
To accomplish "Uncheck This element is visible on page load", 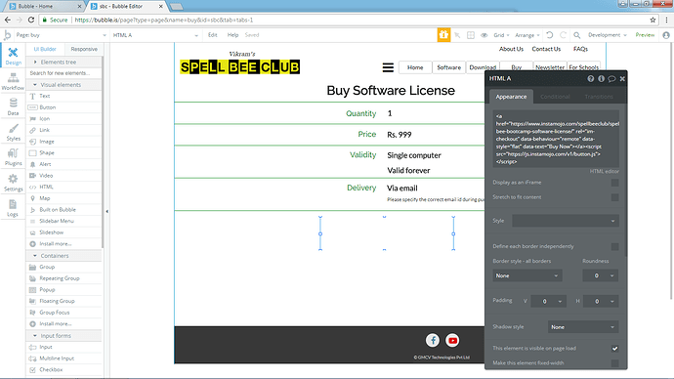I will tap(615, 349).
